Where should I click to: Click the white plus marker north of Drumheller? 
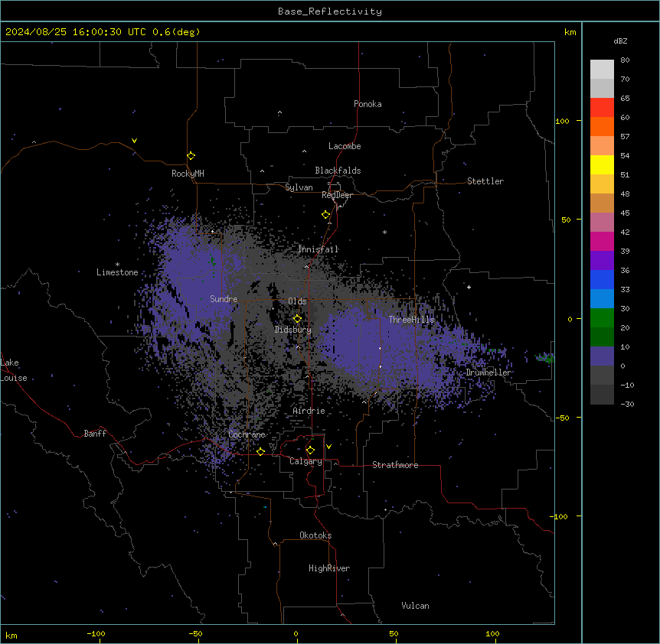(469, 287)
